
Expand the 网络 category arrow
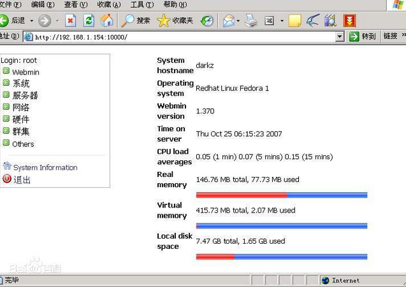6,106
